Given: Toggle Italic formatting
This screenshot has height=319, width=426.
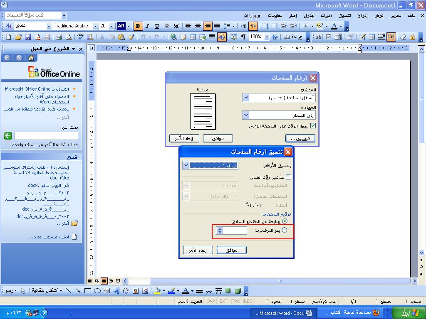Looking at the screenshot, I should pyautogui.click(x=148, y=26).
